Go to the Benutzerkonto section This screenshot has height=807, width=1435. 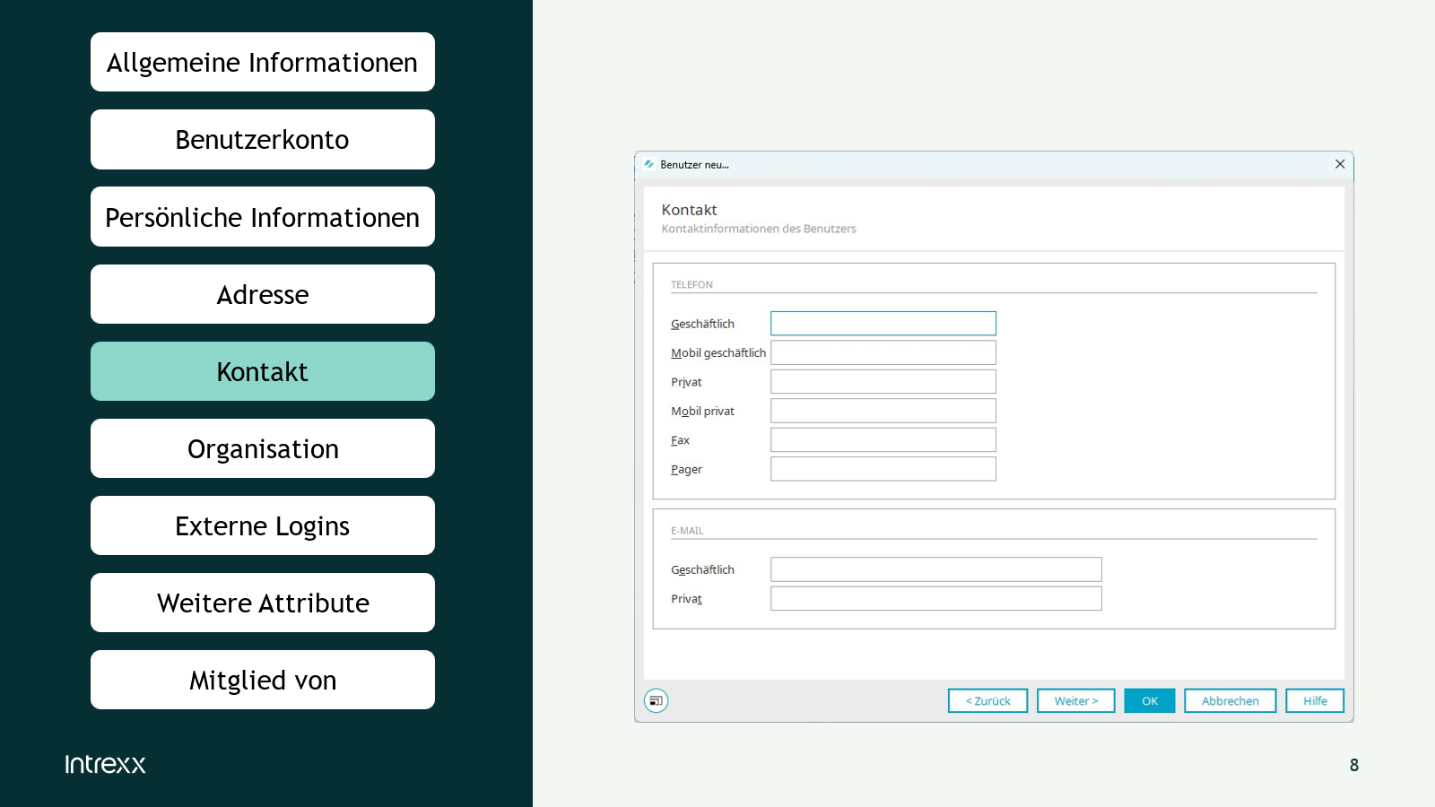point(262,139)
